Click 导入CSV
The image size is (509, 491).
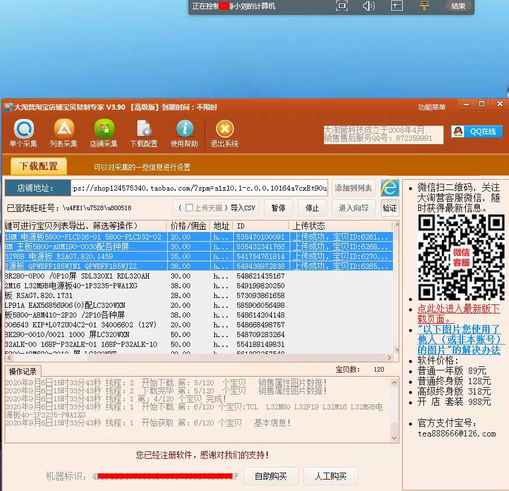point(243,208)
